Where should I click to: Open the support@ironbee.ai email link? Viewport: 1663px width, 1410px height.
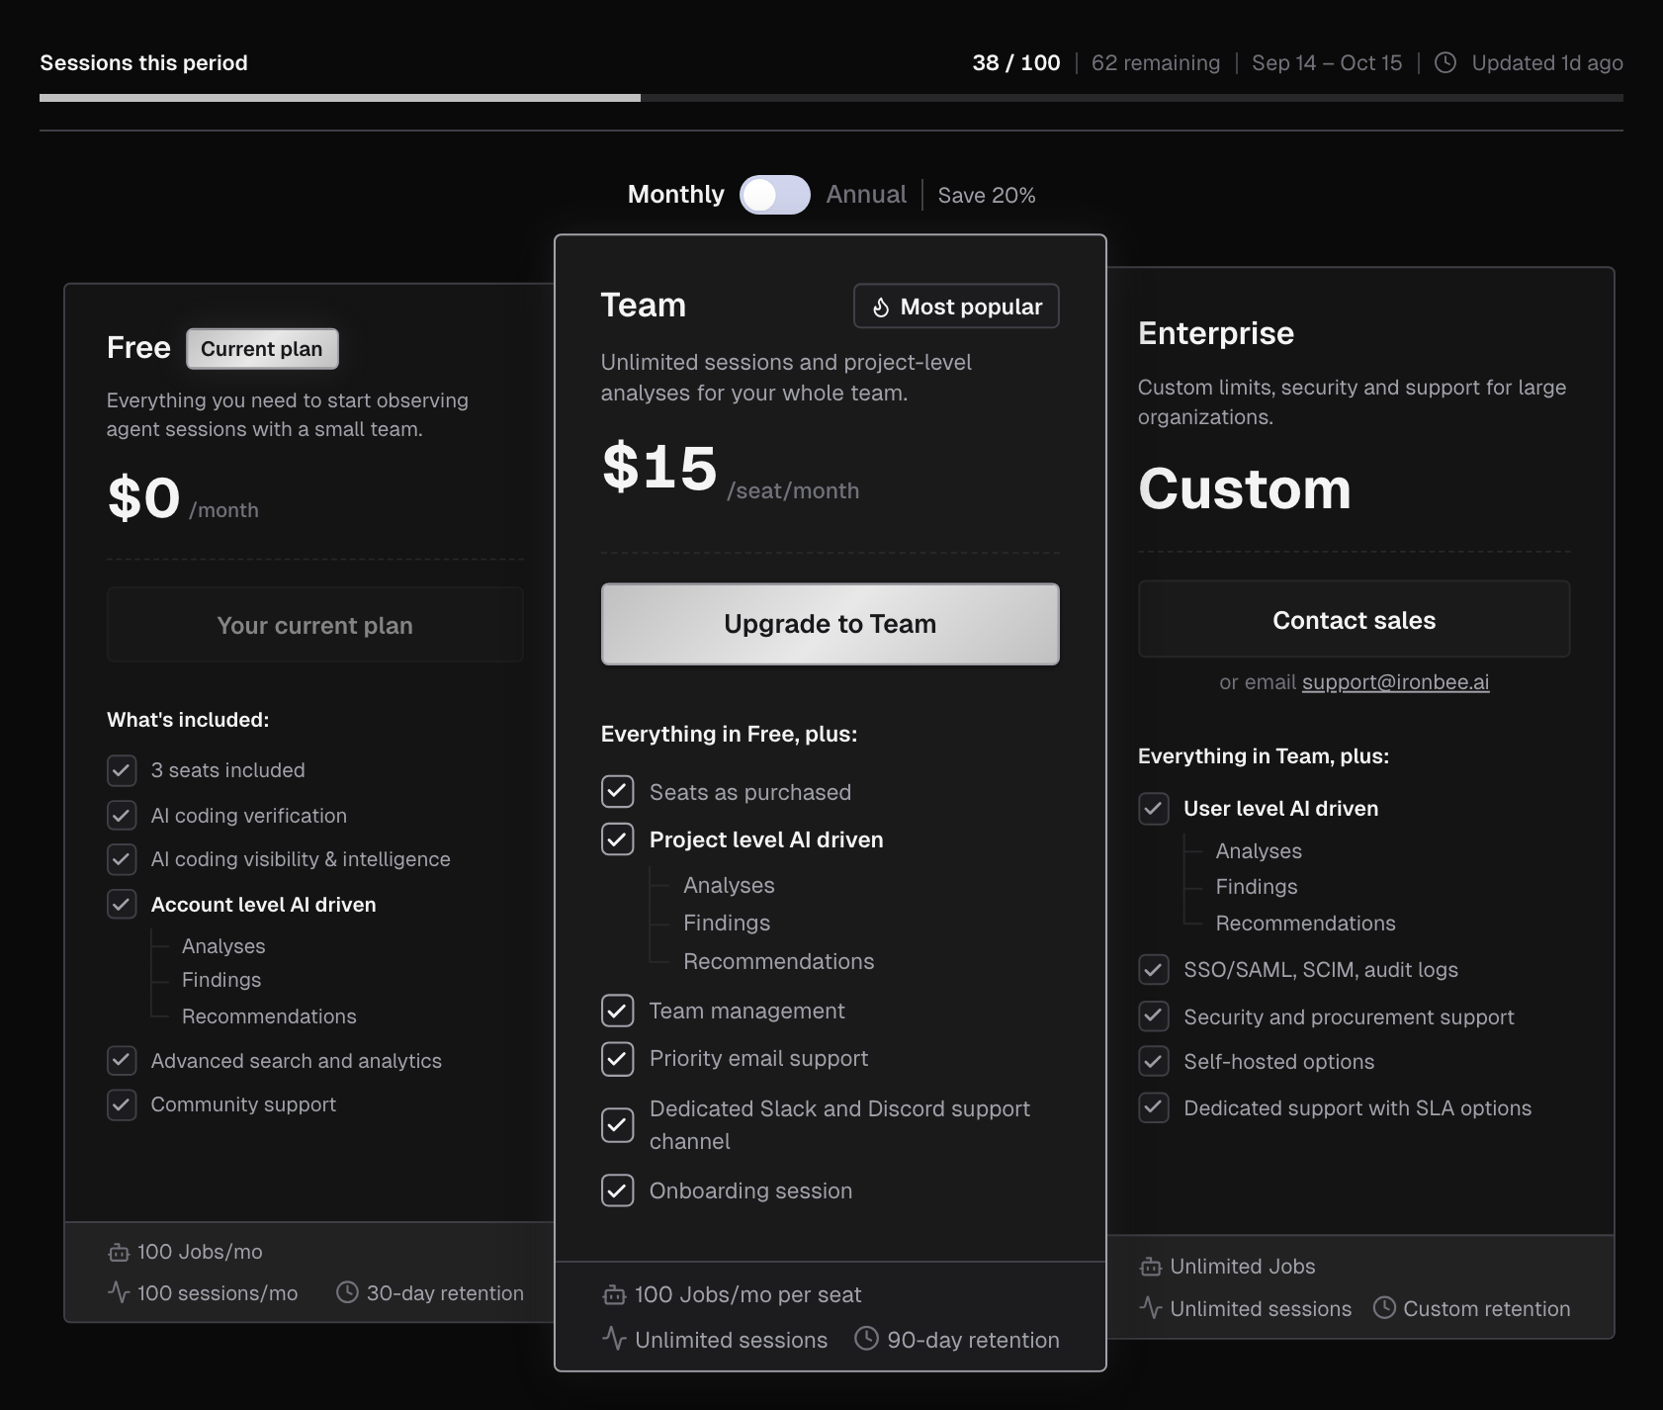click(1395, 682)
